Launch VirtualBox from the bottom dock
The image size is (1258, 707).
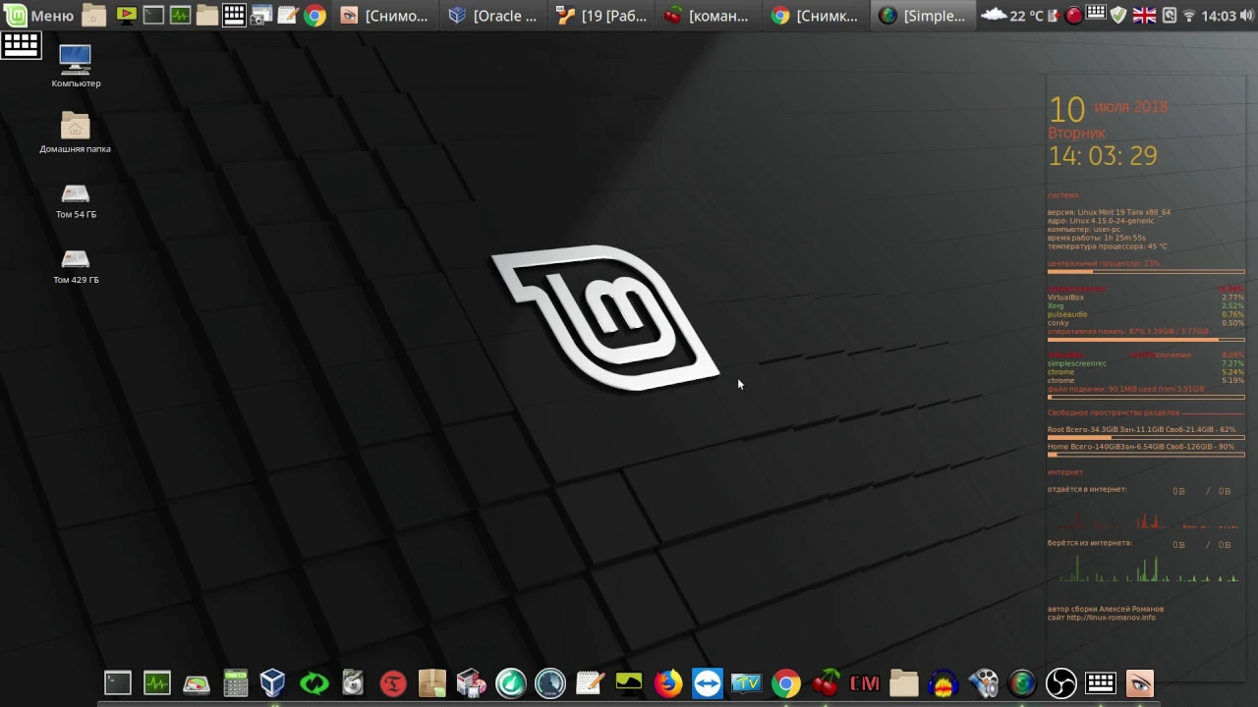click(273, 682)
